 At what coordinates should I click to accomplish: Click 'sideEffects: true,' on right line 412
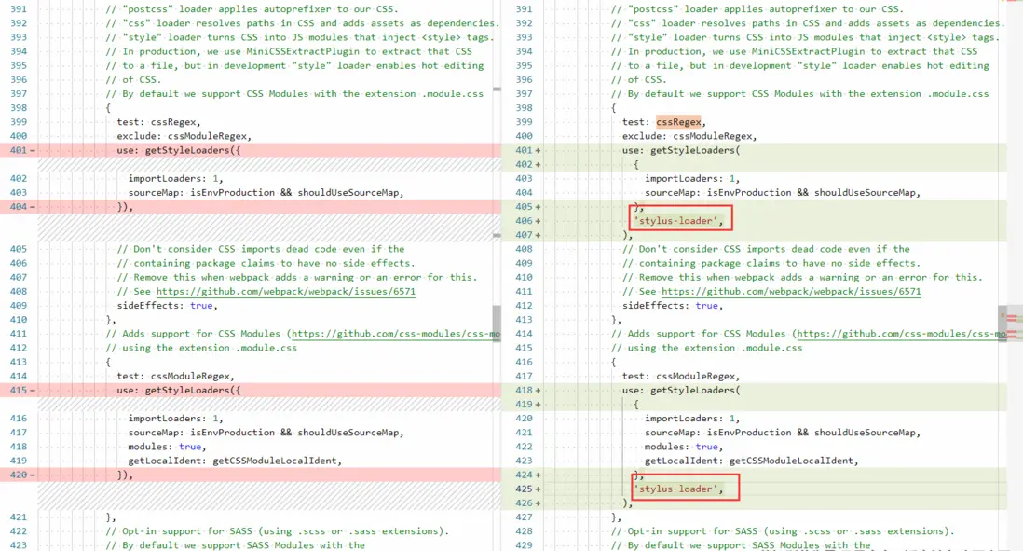[x=673, y=306]
